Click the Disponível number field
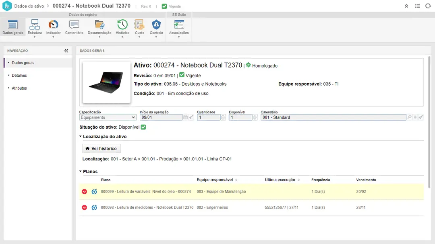The width and height of the screenshot is (435, 244). pos(240,117)
